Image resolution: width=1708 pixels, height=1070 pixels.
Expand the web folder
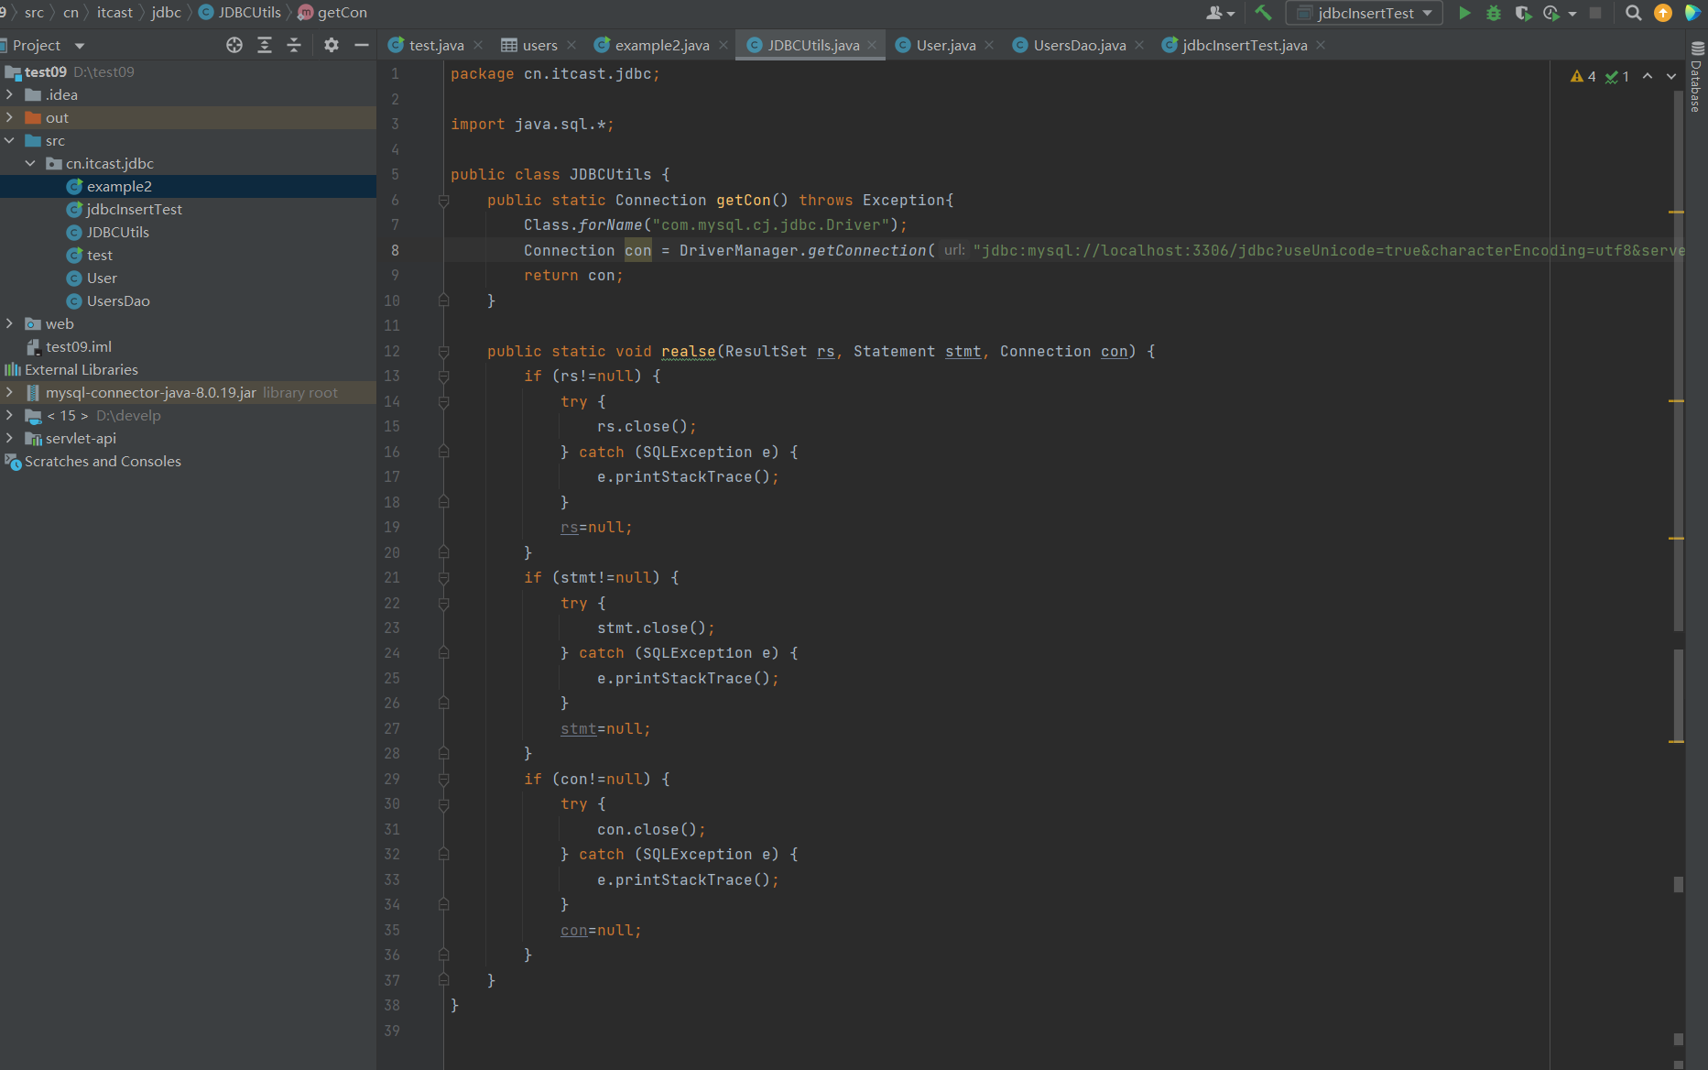click(x=9, y=323)
